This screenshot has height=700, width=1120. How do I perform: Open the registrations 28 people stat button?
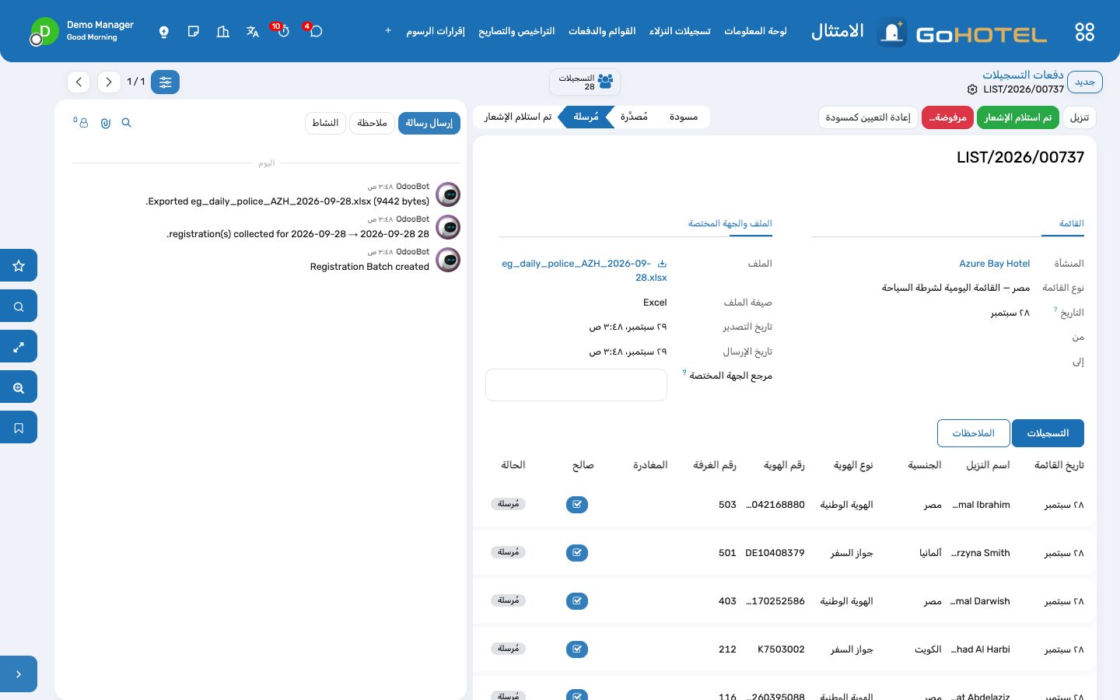pyautogui.click(x=585, y=82)
